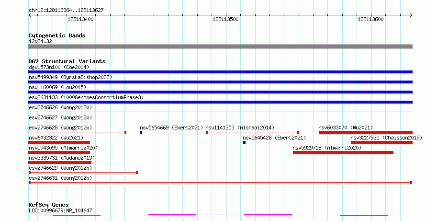426x221 pixels.
Task: Click the esv2746627 (Wong2012b) label
Action: 60,117
